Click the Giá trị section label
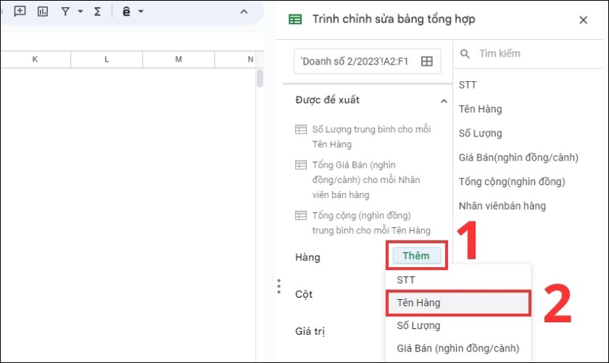 310,331
